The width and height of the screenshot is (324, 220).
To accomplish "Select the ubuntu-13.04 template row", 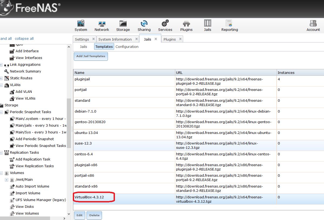I will coord(199,135).
